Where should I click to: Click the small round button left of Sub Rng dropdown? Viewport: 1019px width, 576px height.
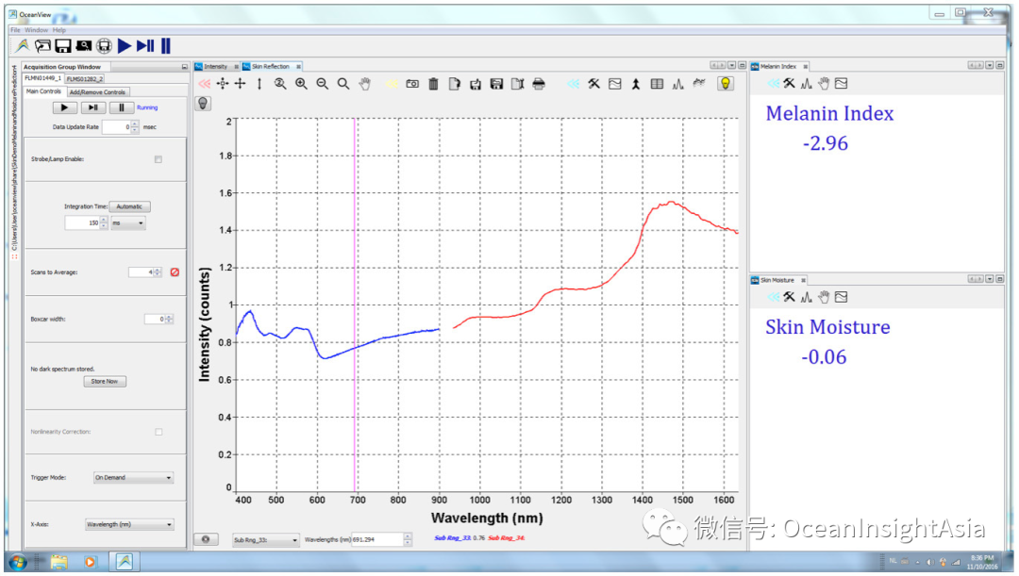coord(206,539)
